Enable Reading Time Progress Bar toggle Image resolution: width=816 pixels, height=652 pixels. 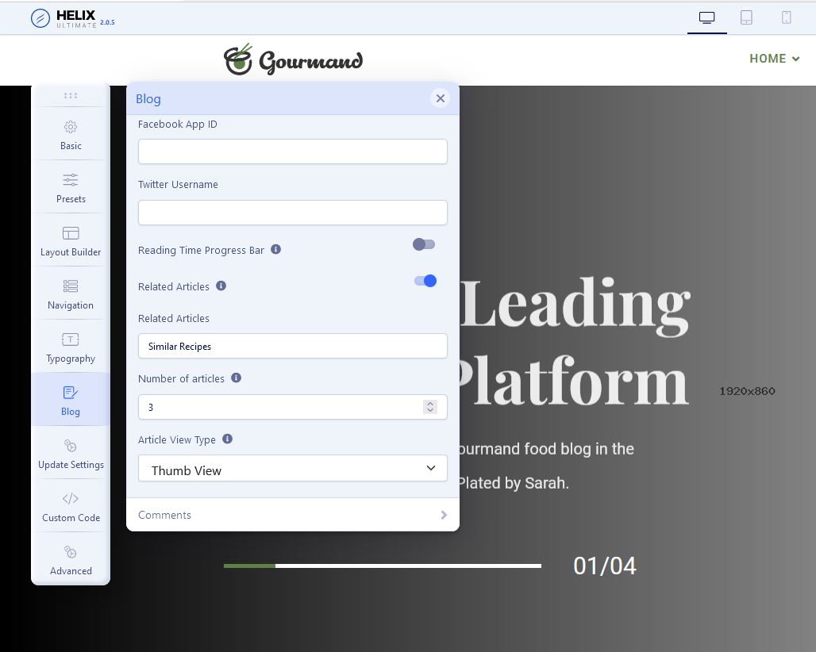tap(424, 244)
